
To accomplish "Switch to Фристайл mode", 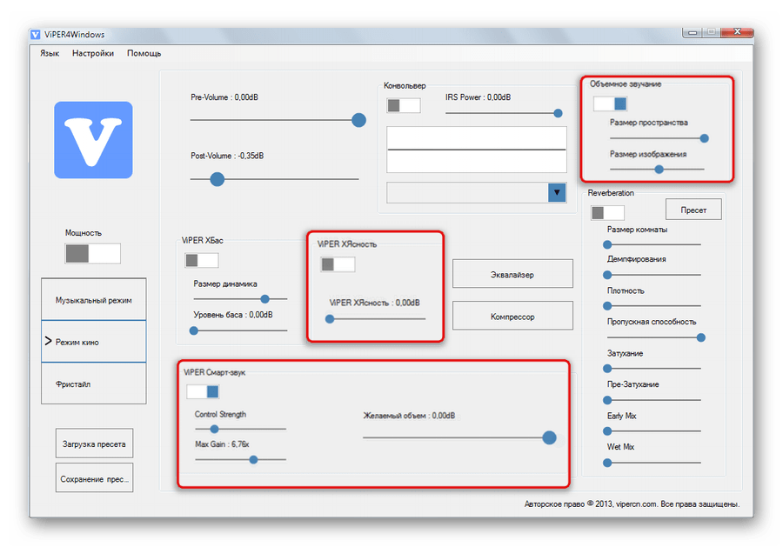I will click(94, 384).
